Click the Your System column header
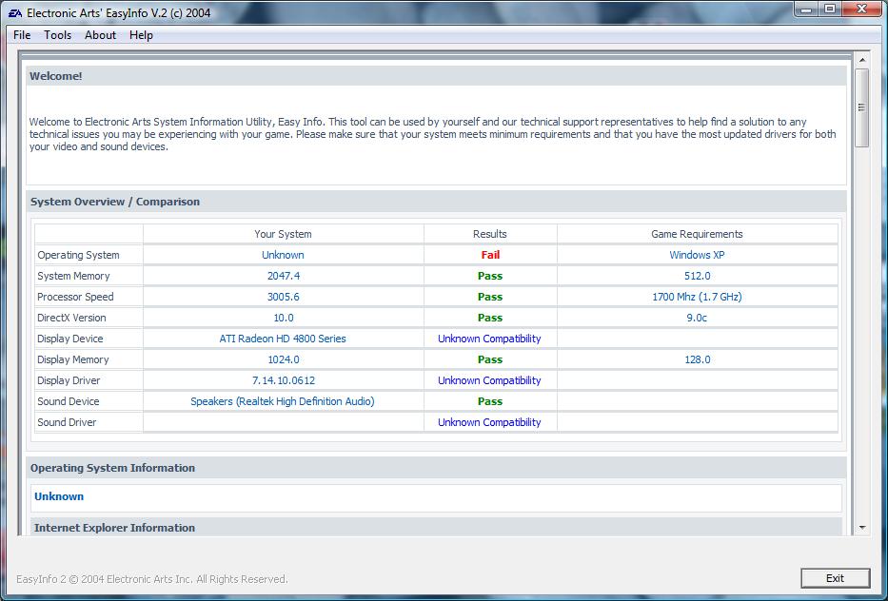 [283, 234]
